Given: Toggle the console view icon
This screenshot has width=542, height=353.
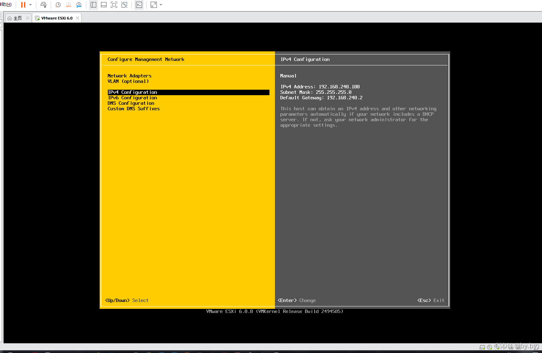Looking at the screenshot, I should click(139, 5).
